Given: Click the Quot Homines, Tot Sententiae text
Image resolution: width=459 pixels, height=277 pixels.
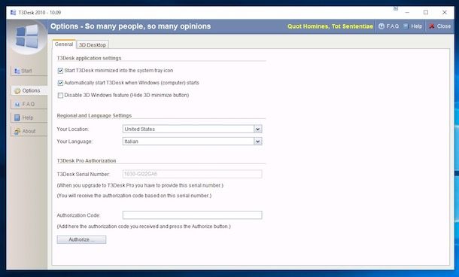Looking at the screenshot, I should pos(330,26).
